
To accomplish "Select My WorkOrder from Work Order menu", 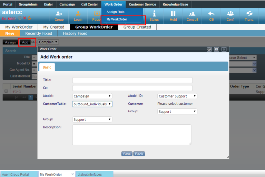I will coord(117,19).
